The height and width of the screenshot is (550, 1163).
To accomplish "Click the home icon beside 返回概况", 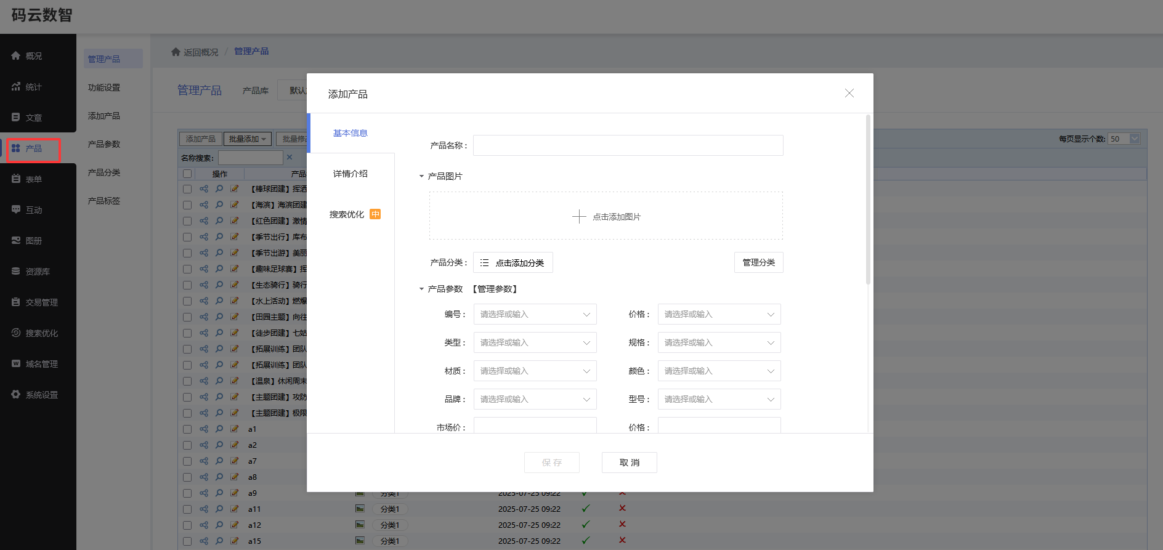I will 176,52.
